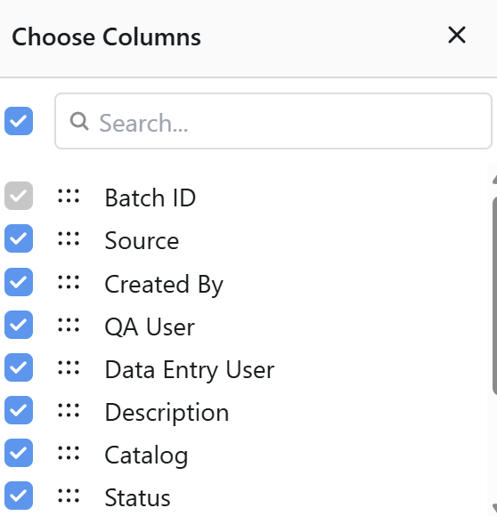
Task: Click the column list vertical scrollbar
Action: tap(494, 294)
